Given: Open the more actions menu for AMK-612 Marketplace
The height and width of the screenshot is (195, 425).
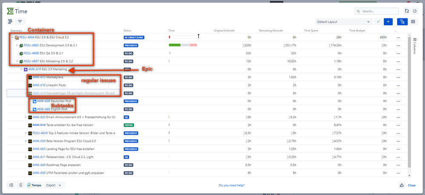Looking at the screenshot, I should 398,77.
